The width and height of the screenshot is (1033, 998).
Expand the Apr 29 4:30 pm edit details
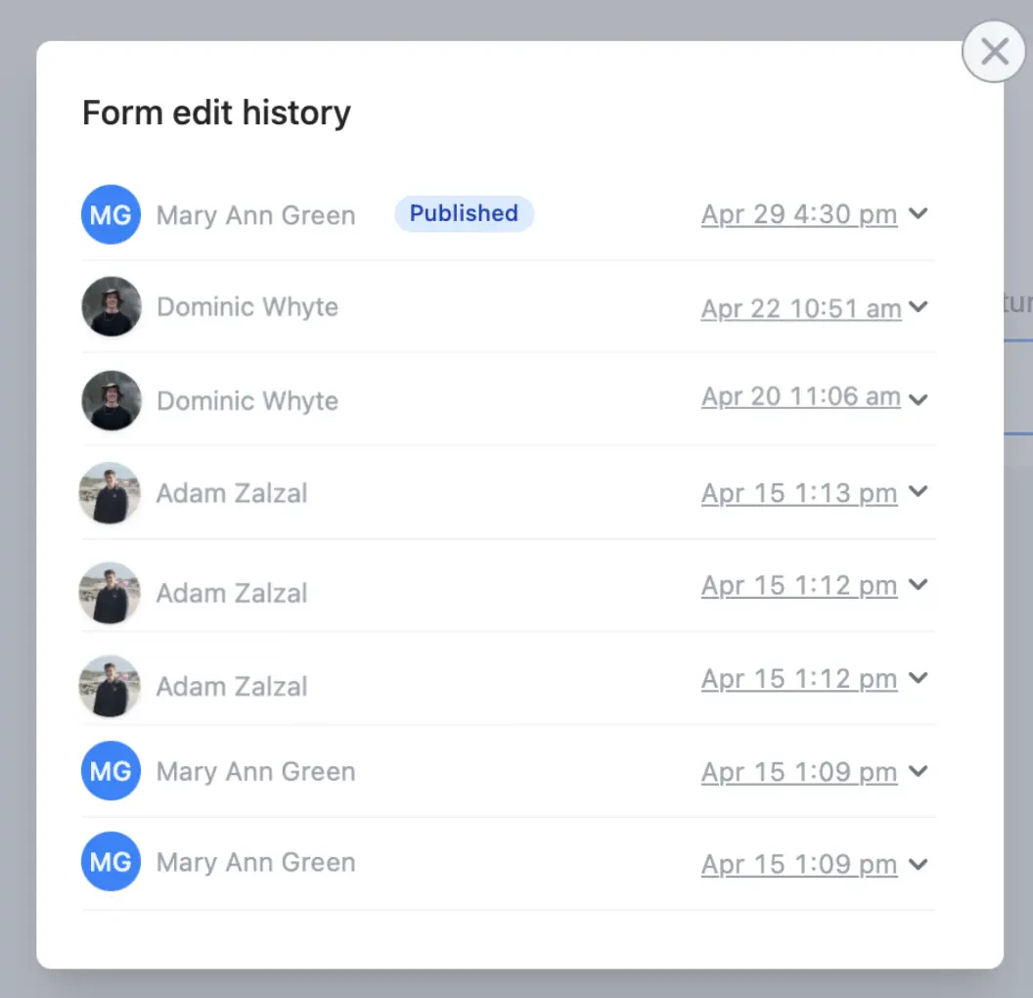pyautogui.click(x=919, y=213)
